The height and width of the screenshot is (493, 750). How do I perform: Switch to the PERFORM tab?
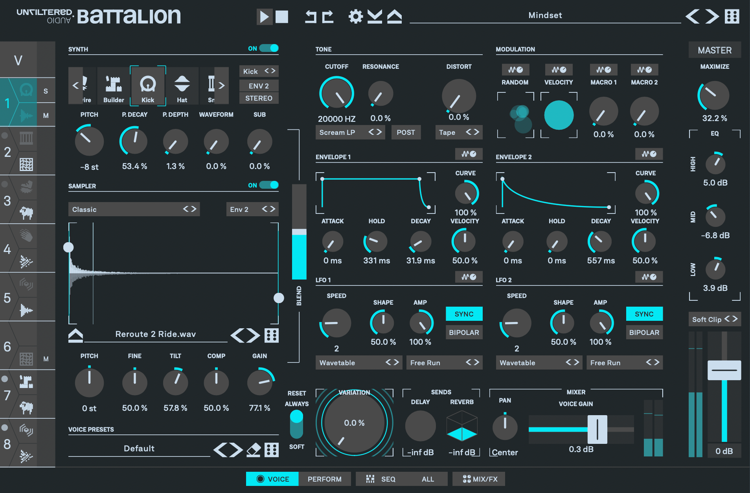(325, 479)
